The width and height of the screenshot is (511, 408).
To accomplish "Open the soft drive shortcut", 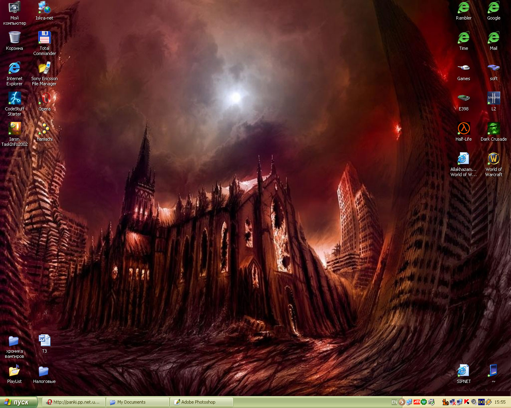I will [493, 72].
